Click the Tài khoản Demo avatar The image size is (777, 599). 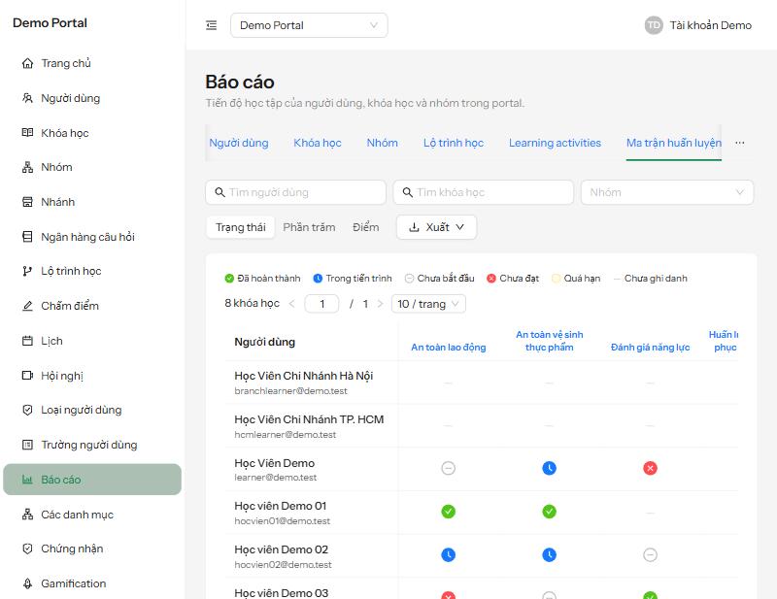654,25
